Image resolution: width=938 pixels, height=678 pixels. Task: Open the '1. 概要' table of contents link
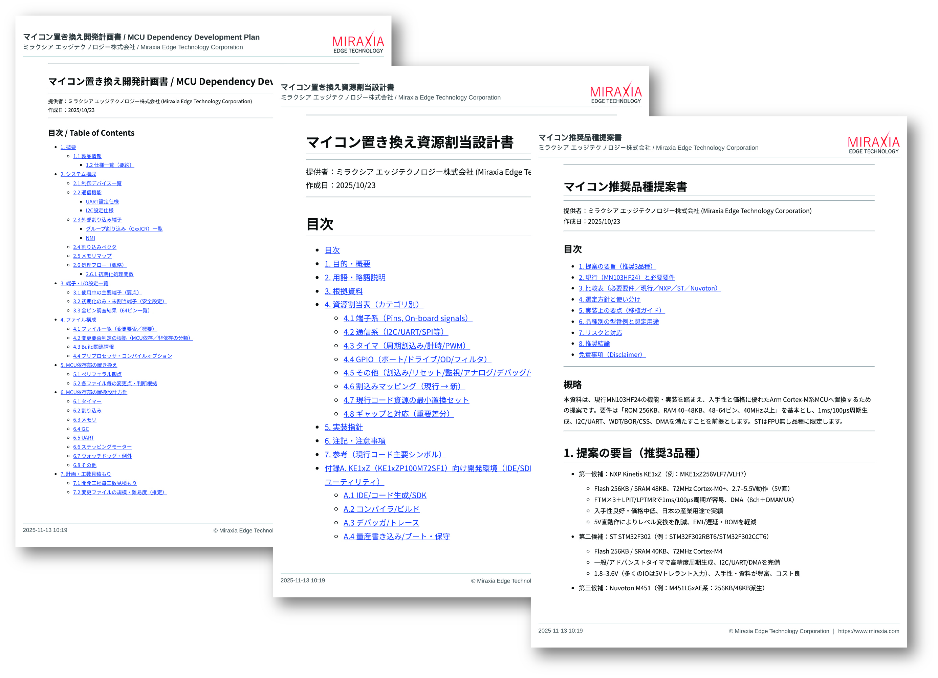pyautogui.click(x=68, y=147)
